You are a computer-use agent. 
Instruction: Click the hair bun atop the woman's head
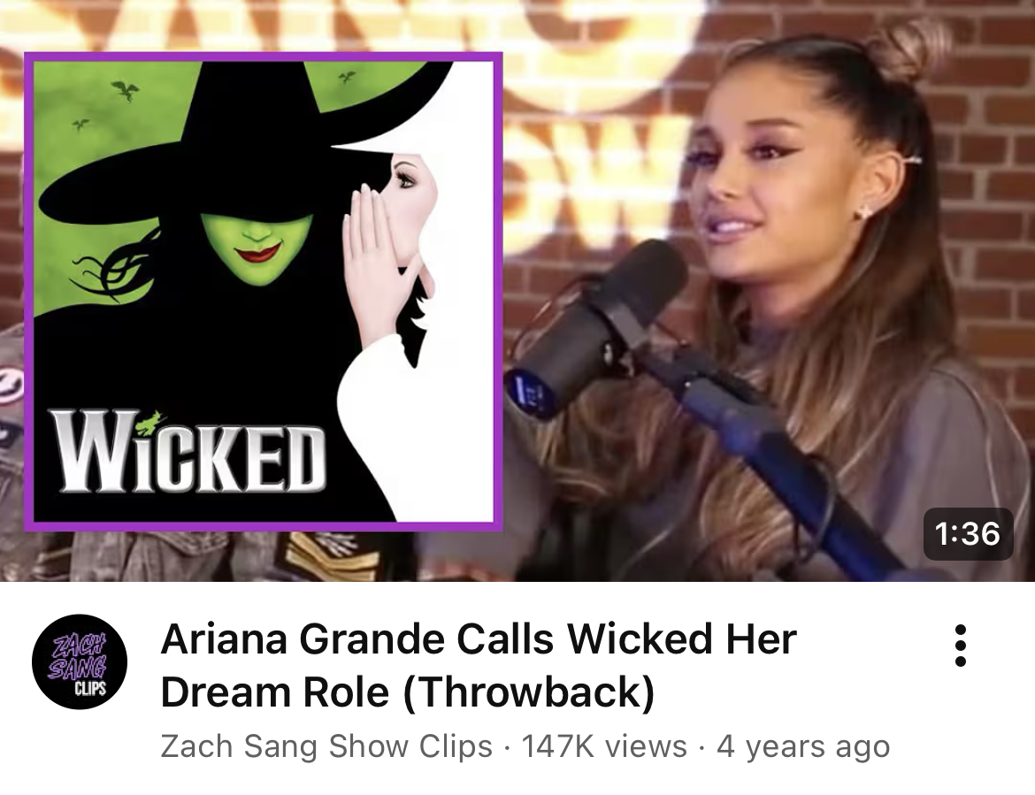click(909, 50)
